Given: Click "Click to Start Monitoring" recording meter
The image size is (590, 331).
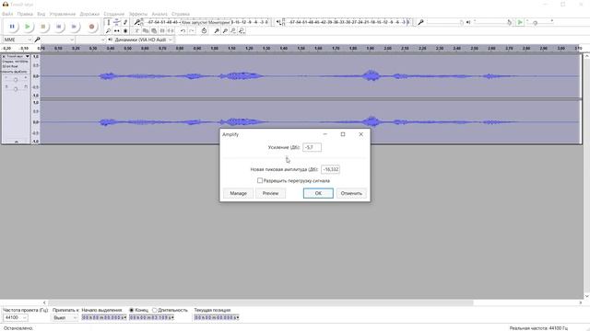Looking at the screenshot, I should [x=206, y=22].
